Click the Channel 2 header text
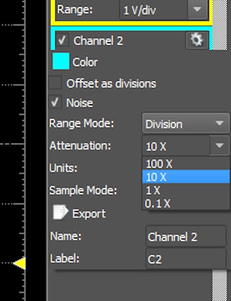The width and height of the screenshot is (231, 301). pyautogui.click(x=98, y=41)
